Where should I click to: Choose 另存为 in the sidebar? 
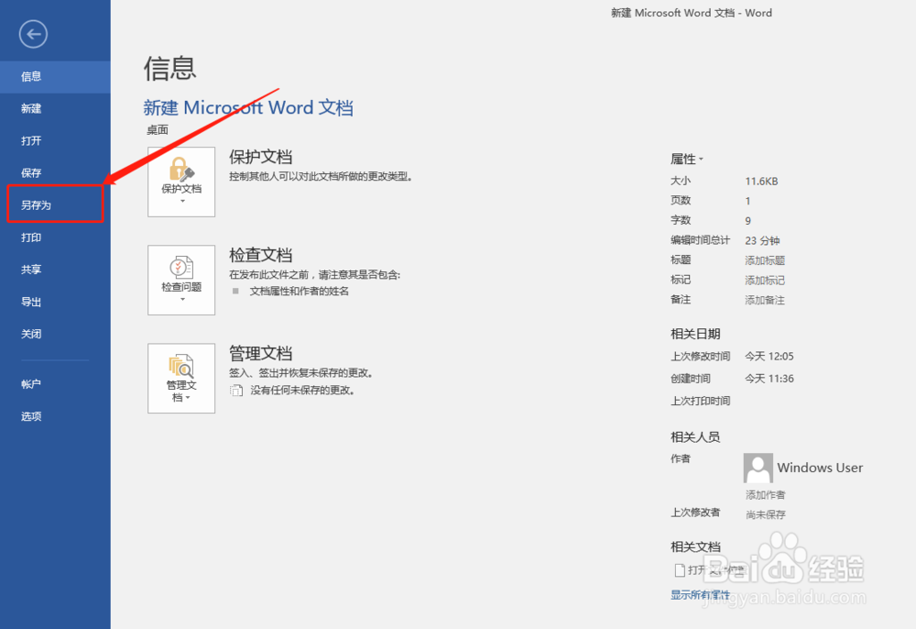pyautogui.click(x=55, y=205)
